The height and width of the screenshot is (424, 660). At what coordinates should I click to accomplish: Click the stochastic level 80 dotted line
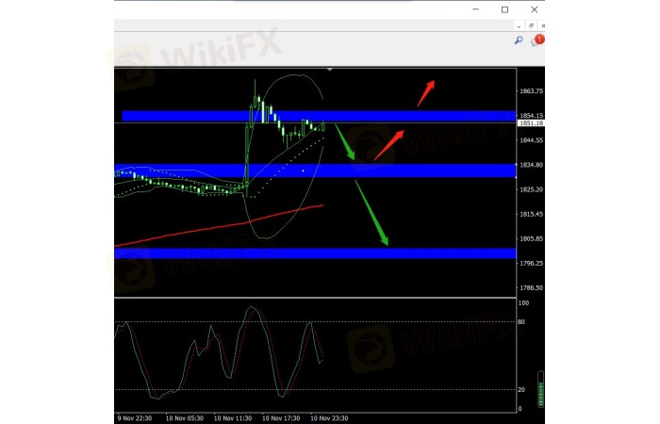(424, 322)
